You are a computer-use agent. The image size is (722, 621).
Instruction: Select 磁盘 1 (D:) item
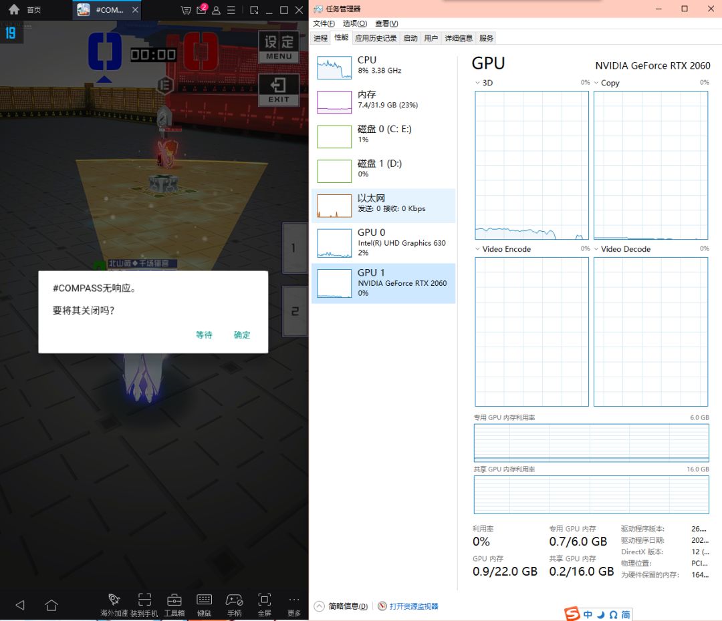[x=384, y=171]
